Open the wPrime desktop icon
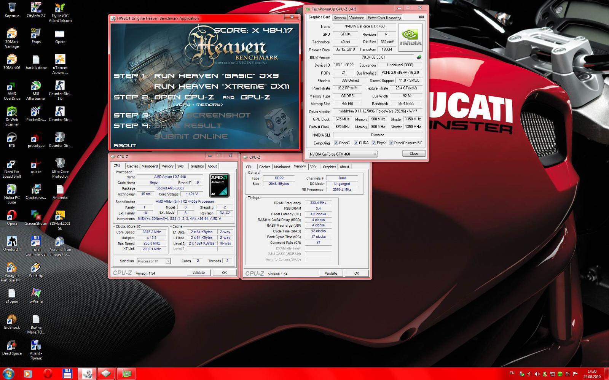 [36, 296]
